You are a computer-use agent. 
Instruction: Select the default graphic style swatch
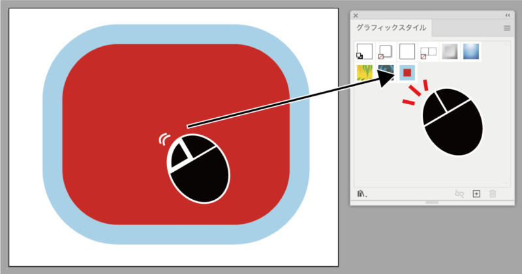pyautogui.click(x=364, y=51)
